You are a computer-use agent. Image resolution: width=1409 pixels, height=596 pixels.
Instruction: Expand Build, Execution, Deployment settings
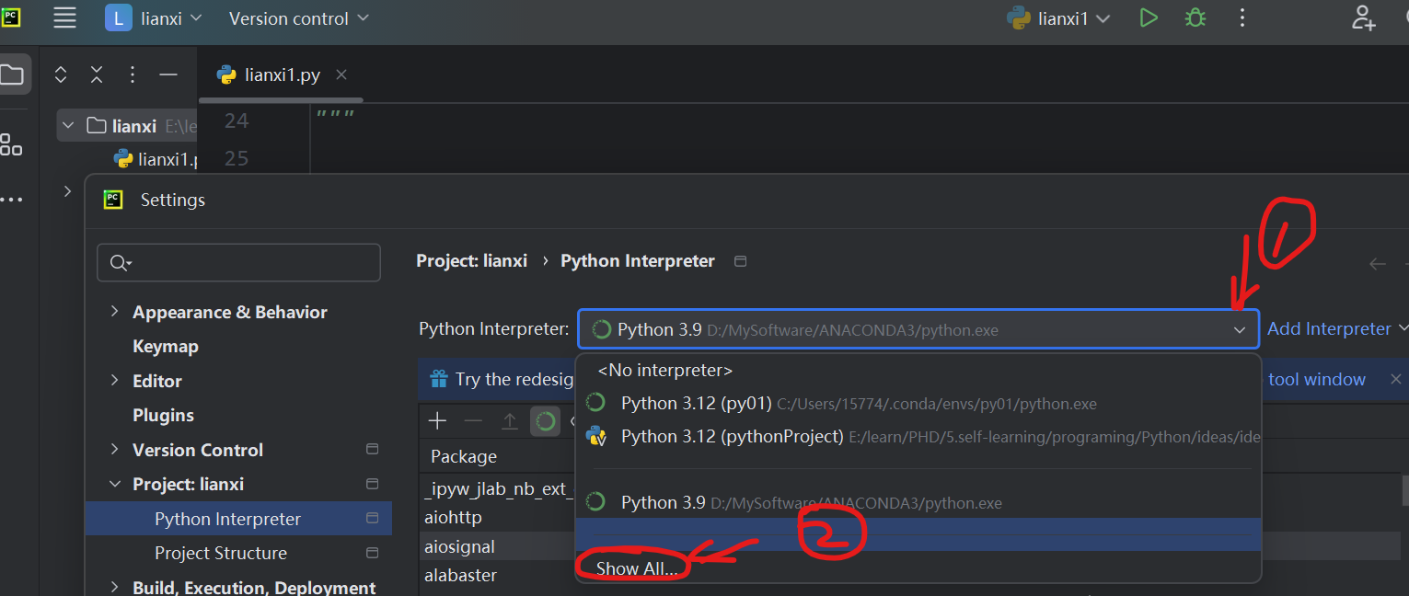pyautogui.click(x=114, y=588)
